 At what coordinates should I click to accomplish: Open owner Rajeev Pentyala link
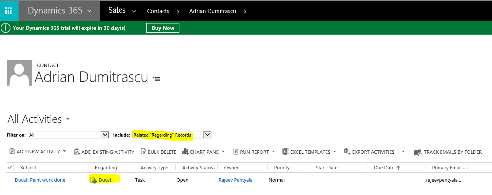pos(235,180)
